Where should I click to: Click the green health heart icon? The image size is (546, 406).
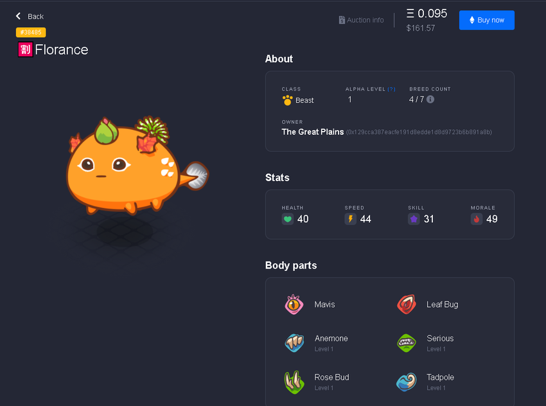click(288, 219)
